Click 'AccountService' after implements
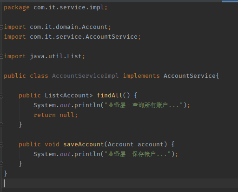This screenshot has width=238, height=192. pyautogui.click(x=190, y=76)
